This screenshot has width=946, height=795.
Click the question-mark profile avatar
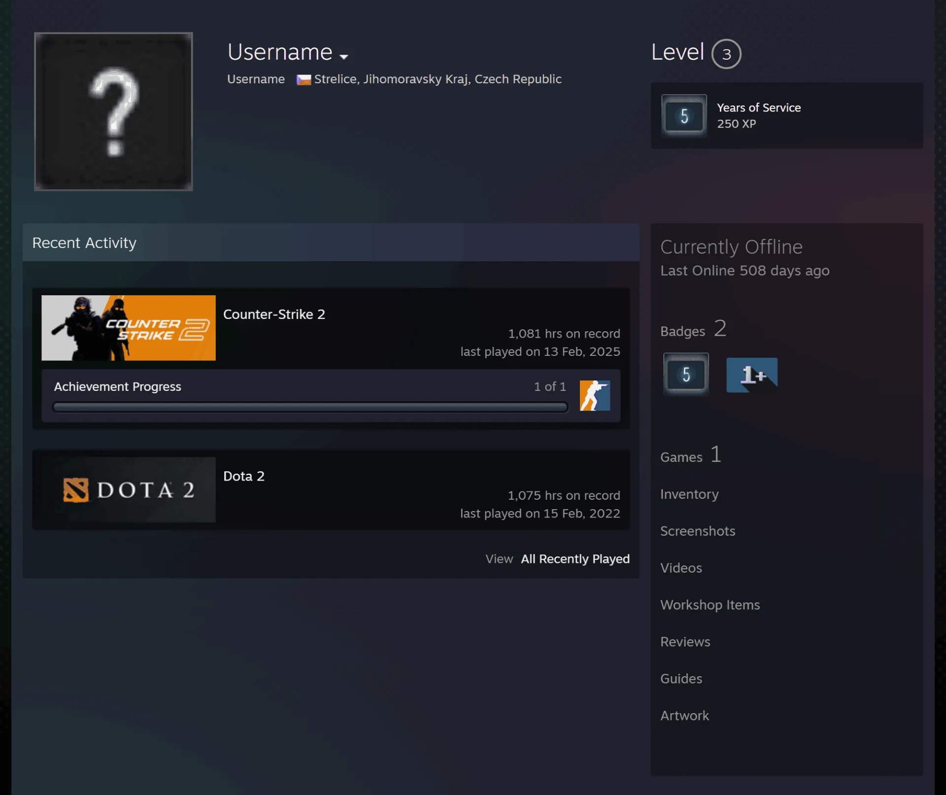click(113, 111)
